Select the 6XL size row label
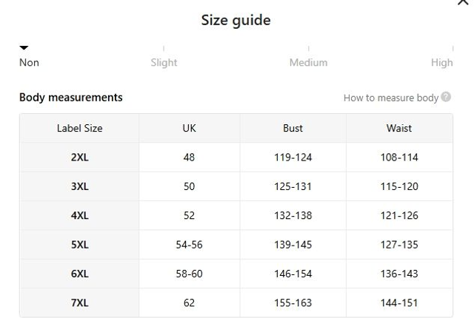Viewport: 474px width, 318px height. (x=79, y=274)
